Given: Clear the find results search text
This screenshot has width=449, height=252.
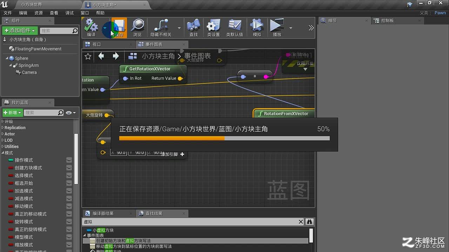Looking at the screenshot, I should 301,222.
